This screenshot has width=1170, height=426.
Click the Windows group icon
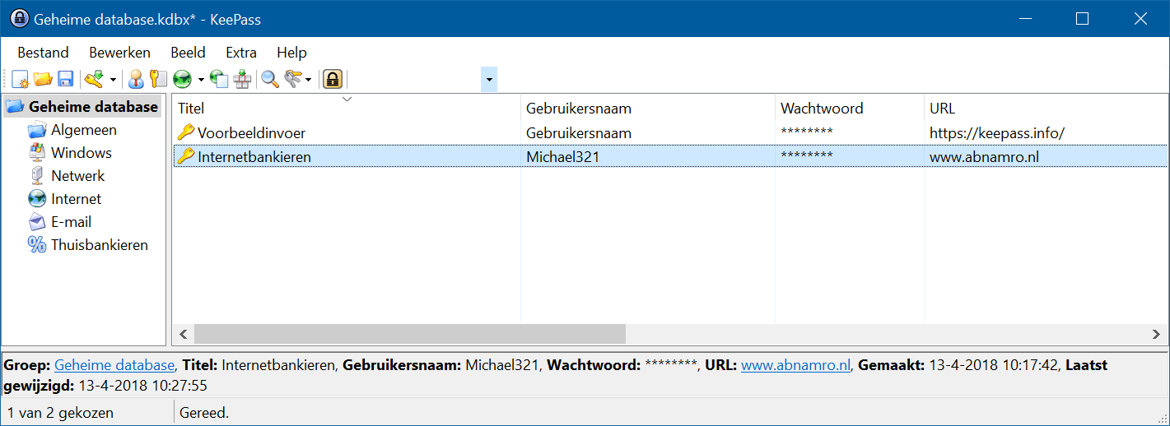[37, 153]
